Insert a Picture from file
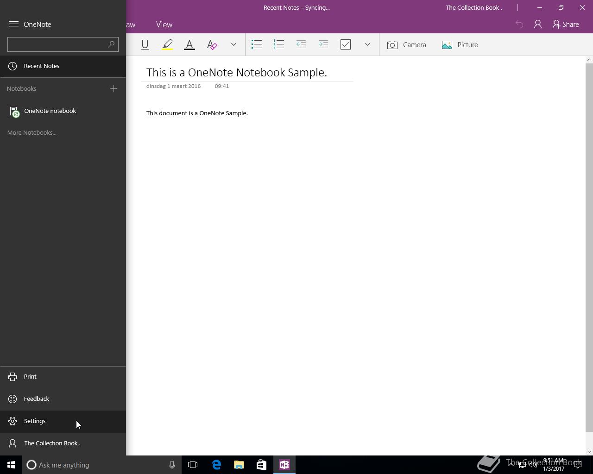 pyautogui.click(x=460, y=45)
